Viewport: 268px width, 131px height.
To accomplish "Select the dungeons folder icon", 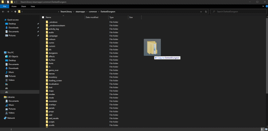I will tap(47, 53).
